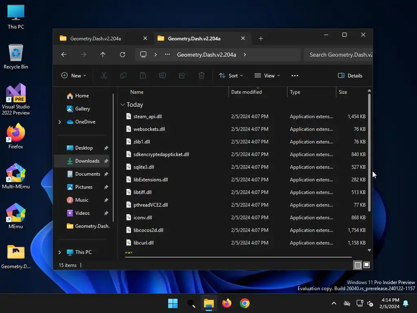
Task: Open Music in navigation pane
Action: (81, 200)
